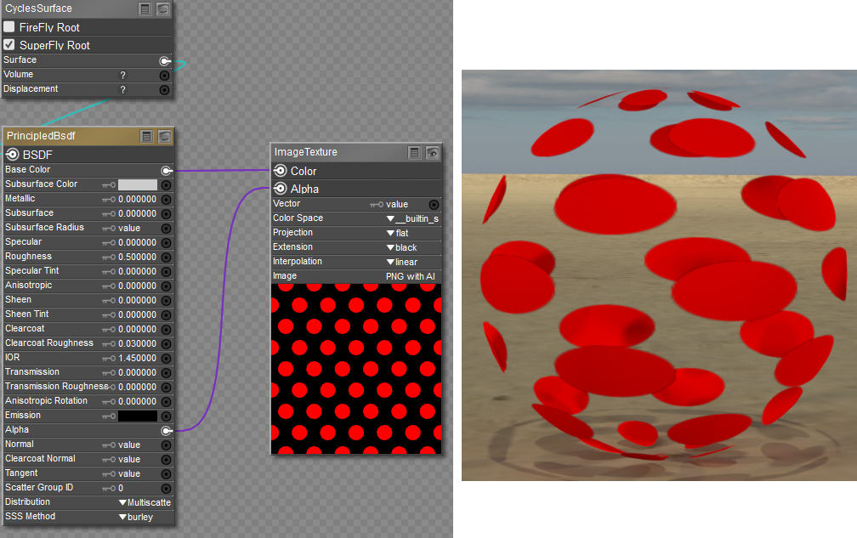Click the red polka dot texture preview
The image size is (857, 538).
coord(356,369)
